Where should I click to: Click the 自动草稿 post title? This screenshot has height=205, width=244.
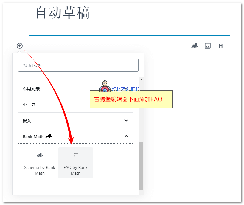pyautogui.click(x=63, y=13)
